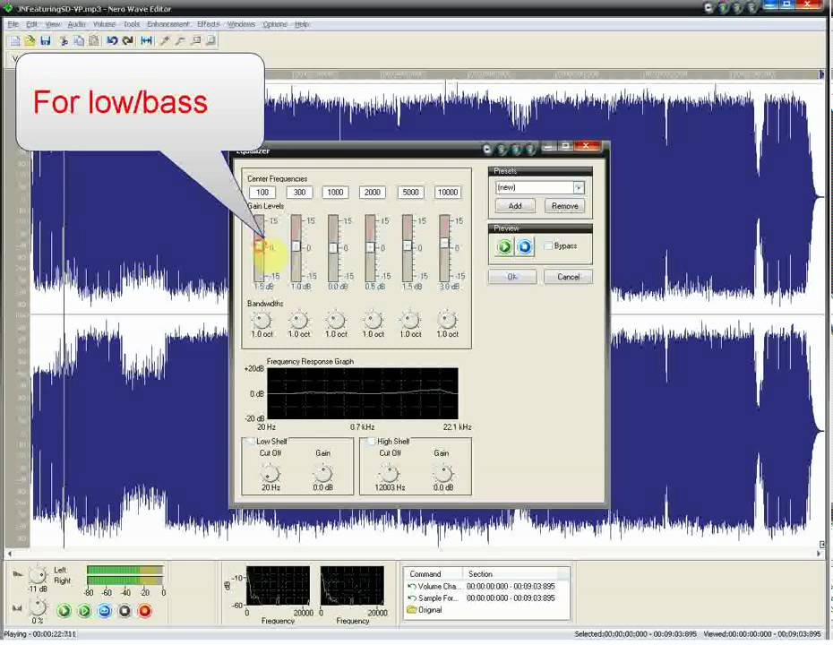Click the second green play button in transport
This screenshot has height=645, width=833.
pyautogui.click(x=84, y=611)
